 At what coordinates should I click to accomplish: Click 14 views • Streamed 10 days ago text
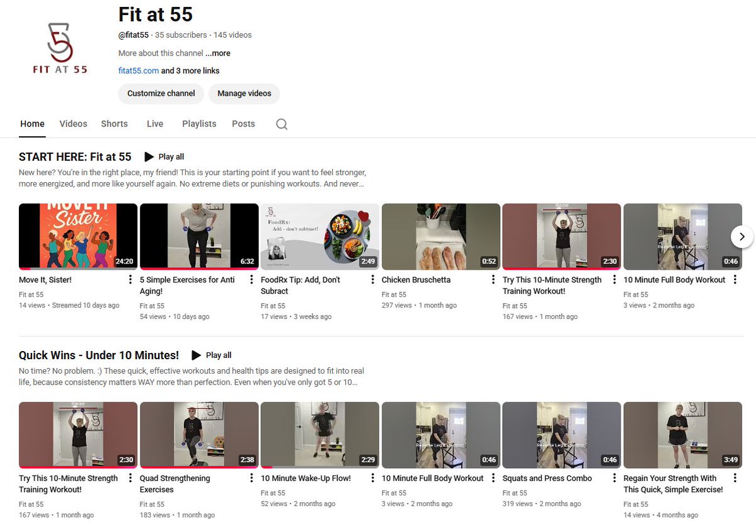click(69, 306)
